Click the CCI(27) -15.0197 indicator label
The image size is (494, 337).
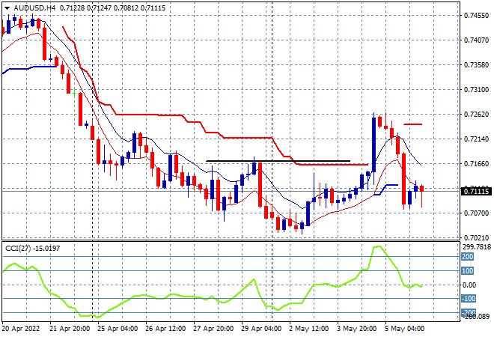(32, 249)
